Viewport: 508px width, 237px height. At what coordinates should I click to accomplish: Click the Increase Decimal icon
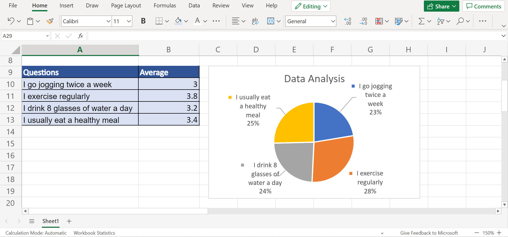pos(348,21)
